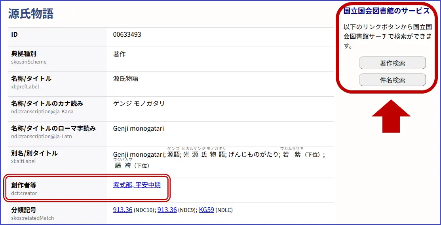Click the 名称/タイトルのローマ字読み field label
This screenshot has width=441, height=225.
53,128
